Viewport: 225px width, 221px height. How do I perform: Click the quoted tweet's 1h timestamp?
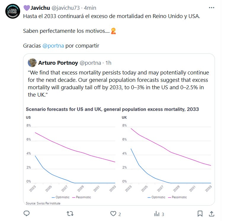(108, 63)
